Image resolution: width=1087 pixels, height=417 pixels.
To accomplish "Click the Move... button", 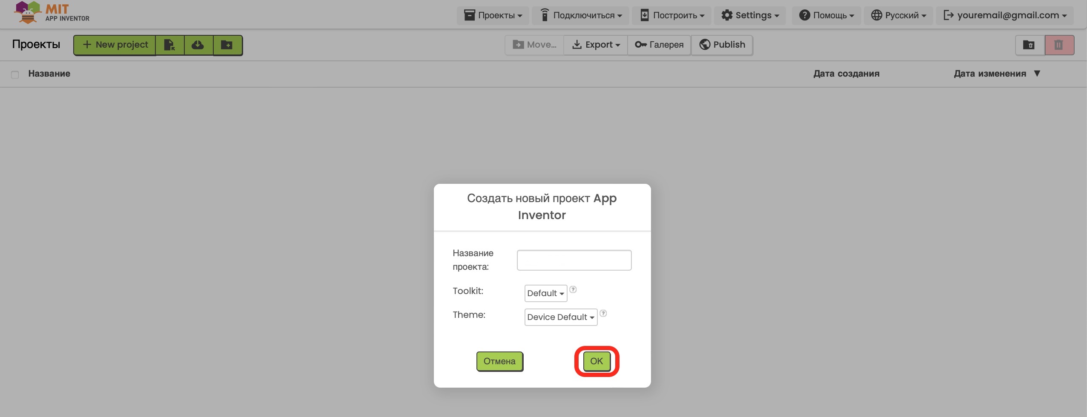I will click(x=534, y=45).
